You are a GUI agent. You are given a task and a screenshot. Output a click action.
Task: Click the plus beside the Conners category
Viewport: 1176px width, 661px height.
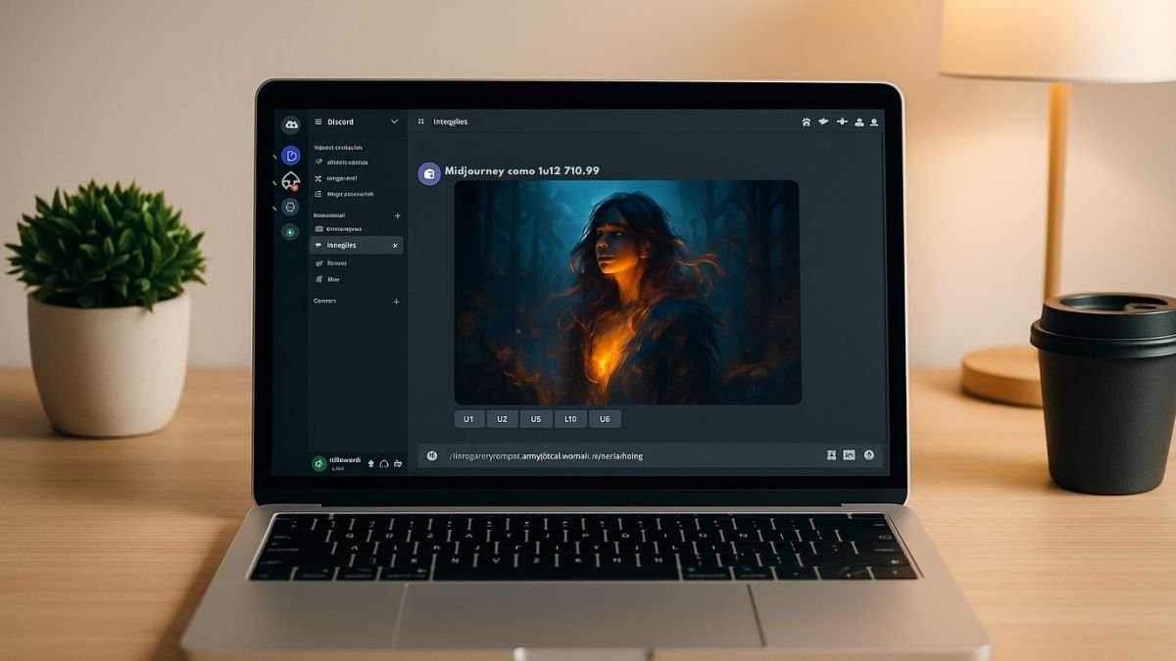pyautogui.click(x=397, y=302)
